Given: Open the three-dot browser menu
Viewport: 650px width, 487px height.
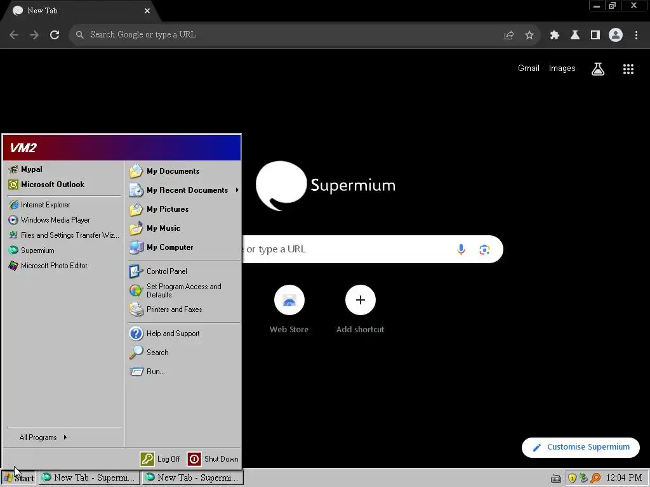Looking at the screenshot, I should [x=636, y=36].
